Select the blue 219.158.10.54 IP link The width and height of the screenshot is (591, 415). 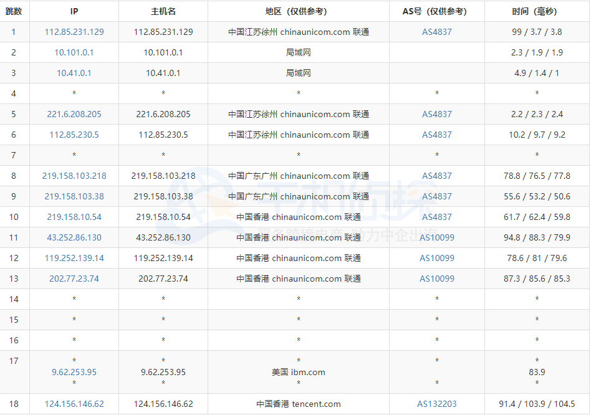point(74,217)
